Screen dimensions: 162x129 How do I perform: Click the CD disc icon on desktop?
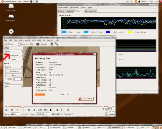(x=11, y=31)
